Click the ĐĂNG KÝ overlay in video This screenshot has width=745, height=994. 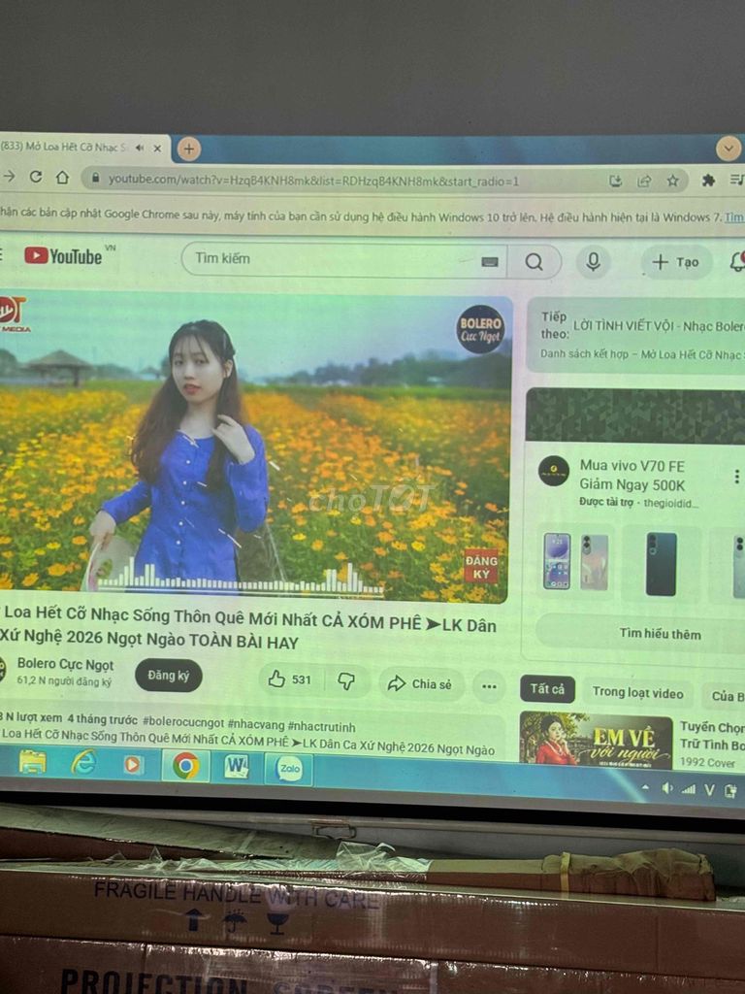pos(481,567)
